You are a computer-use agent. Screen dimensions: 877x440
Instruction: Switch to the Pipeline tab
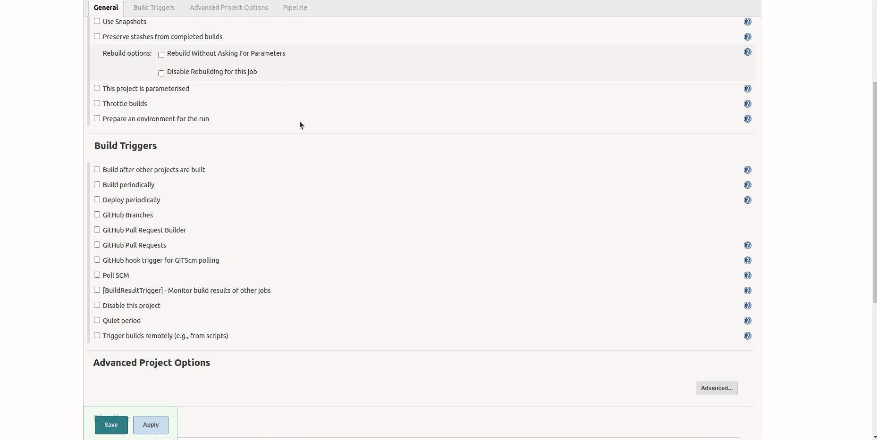coord(295,8)
